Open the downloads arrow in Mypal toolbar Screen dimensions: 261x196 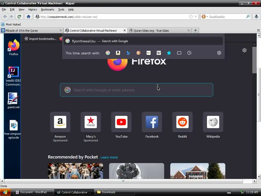tap(256, 17)
